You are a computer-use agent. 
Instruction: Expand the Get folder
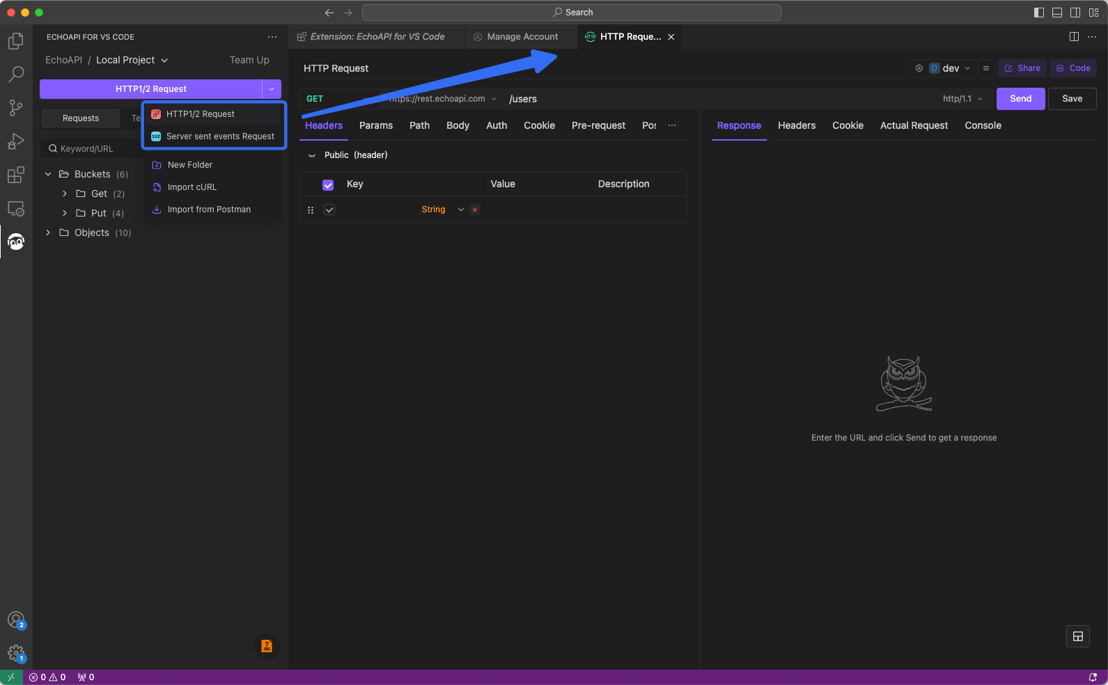pyautogui.click(x=65, y=194)
